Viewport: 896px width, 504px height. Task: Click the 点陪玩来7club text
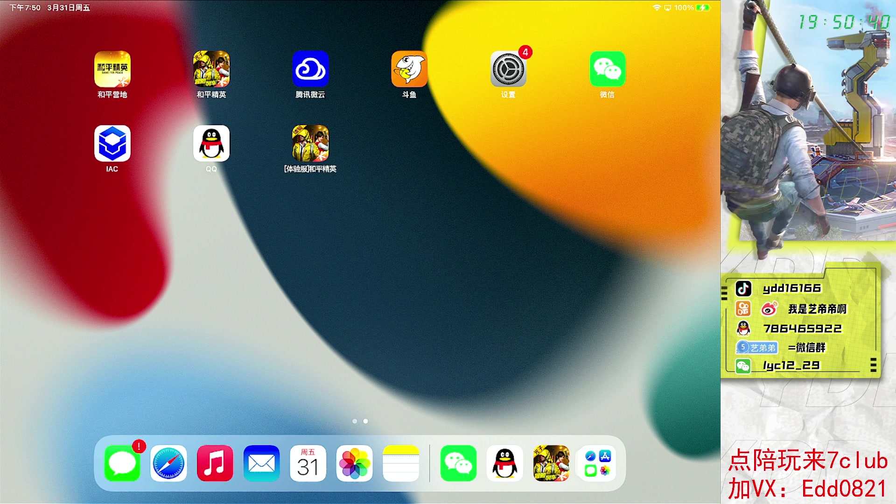pyautogui.click(x=808, y=460)
